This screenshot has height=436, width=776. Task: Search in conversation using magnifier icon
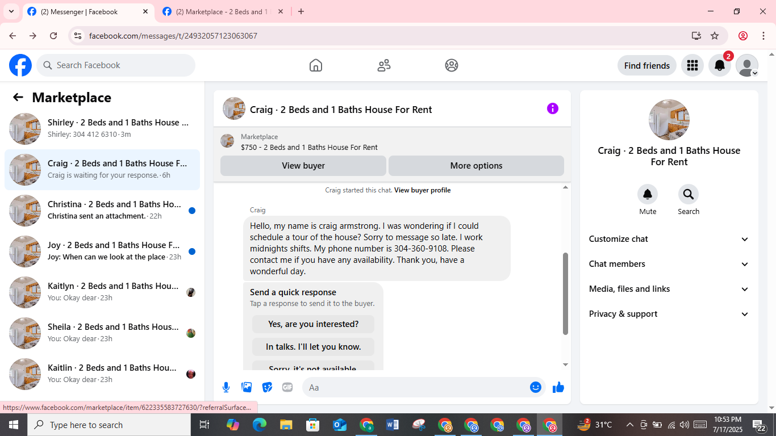click(x=689, y=194)
